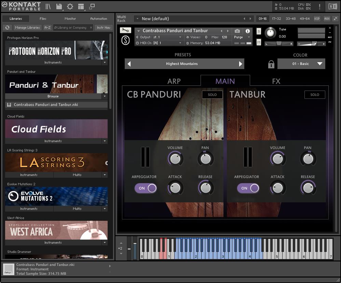Open the instrument info icon
This screenshot has width=341, height=283.
point(248,31)
